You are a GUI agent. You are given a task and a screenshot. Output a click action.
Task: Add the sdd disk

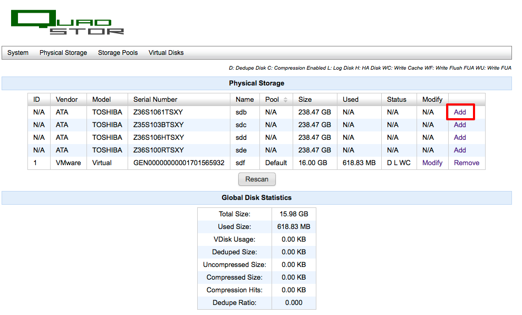pyautogui.click(x=460, y=138)
